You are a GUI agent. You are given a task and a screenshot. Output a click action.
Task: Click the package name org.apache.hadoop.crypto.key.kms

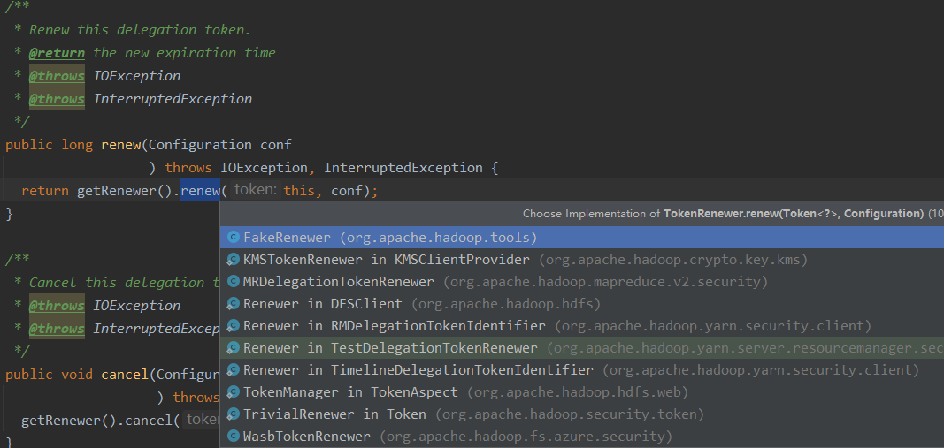click(x=673, y=261)
